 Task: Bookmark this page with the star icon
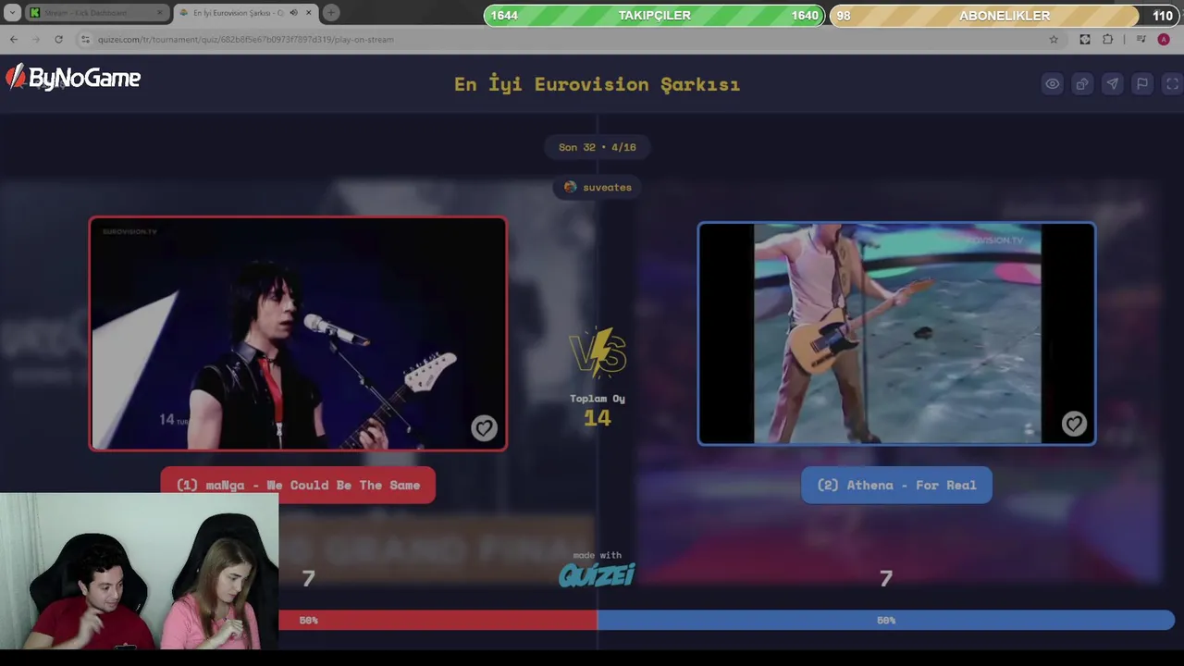click(1054, 39)
